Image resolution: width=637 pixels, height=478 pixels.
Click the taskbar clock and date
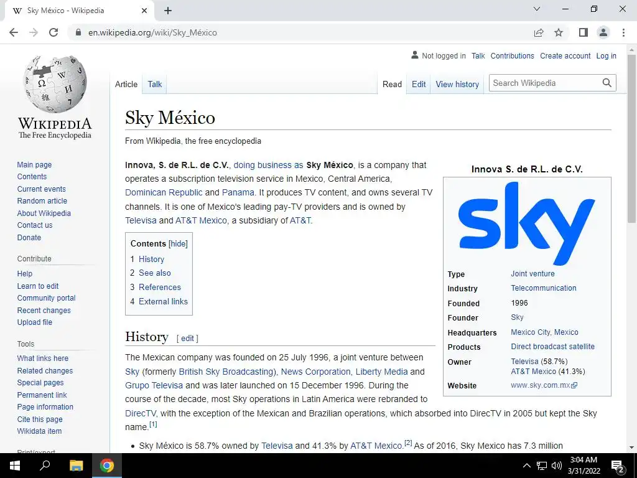[x=584, y=466]
